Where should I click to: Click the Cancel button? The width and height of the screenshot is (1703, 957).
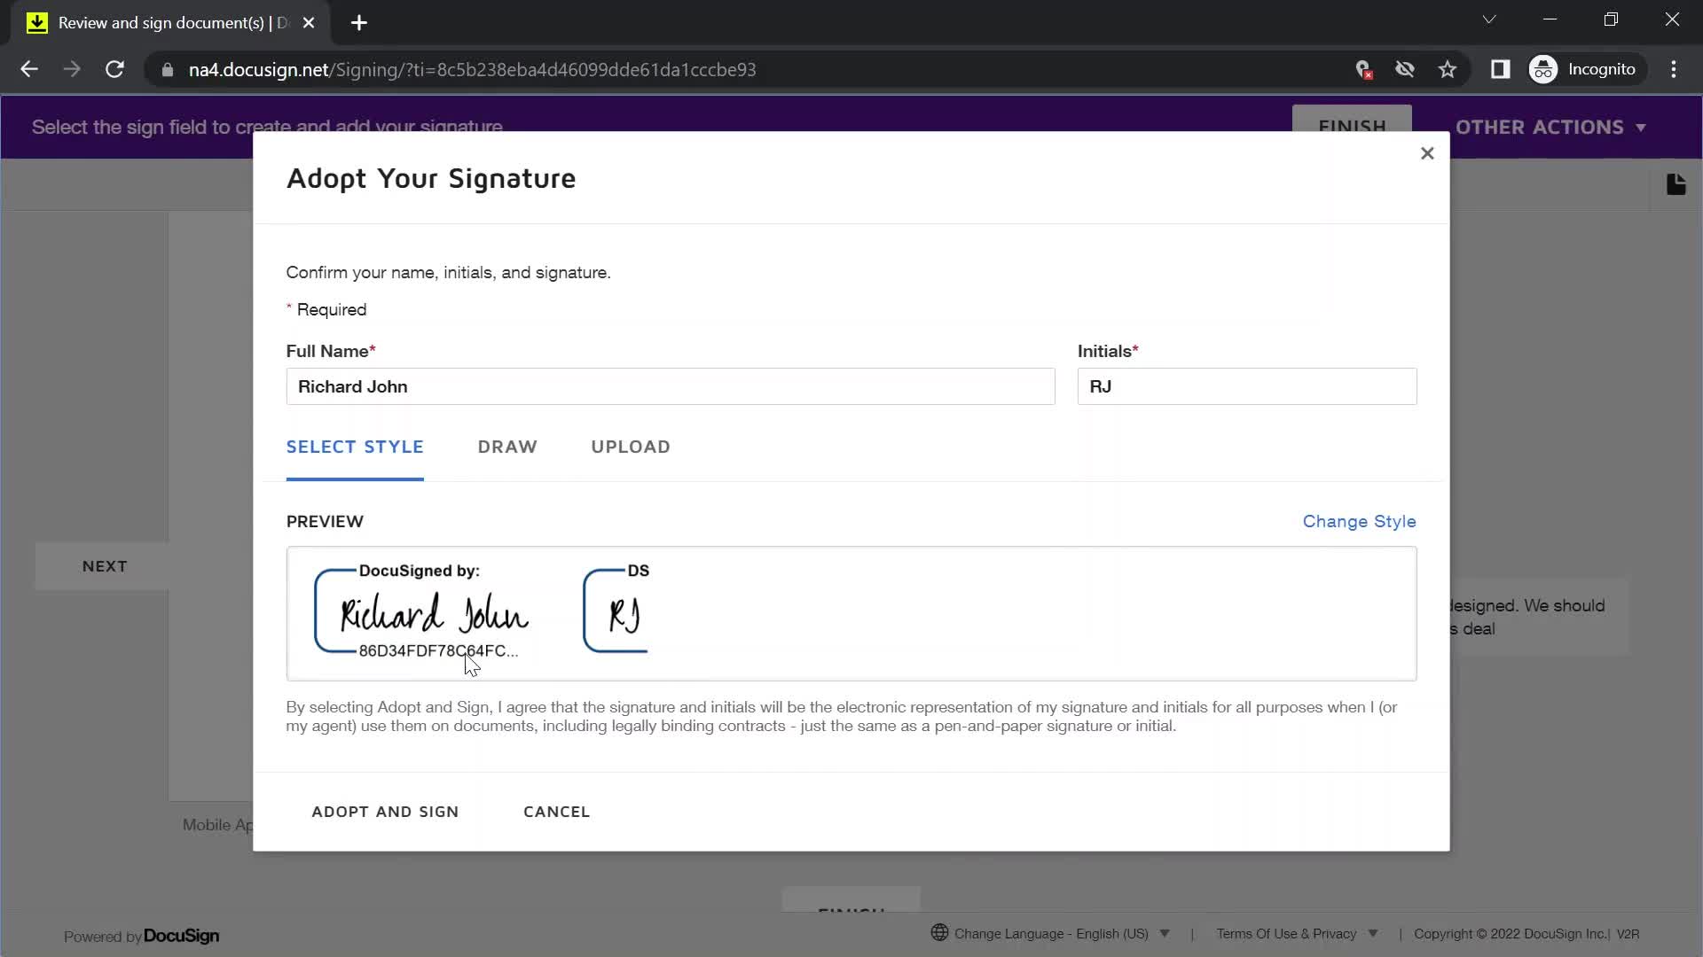[558, 811]
